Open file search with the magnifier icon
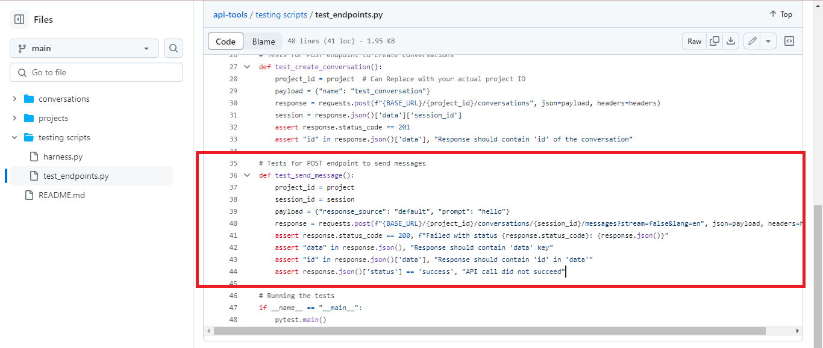This screenshot has height=348, width=823. click(173, 48)
